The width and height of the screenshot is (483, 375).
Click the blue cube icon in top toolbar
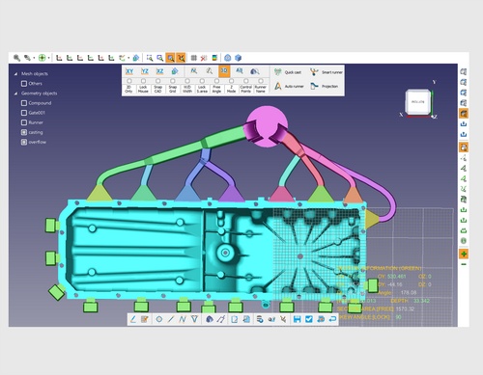coord(238,58)
